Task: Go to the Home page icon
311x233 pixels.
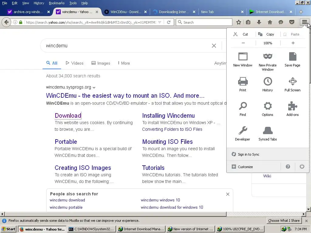Action: (x=270, y=22)
